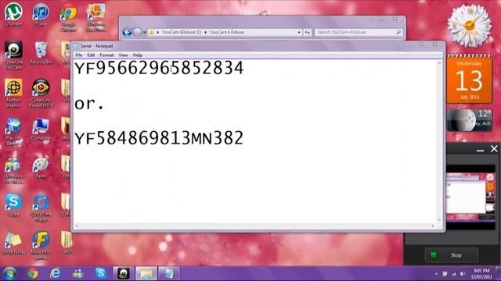This screenshot has width=501, height=281.
Task: Open the PICS folder on the desktop
Action: (68, 243)
